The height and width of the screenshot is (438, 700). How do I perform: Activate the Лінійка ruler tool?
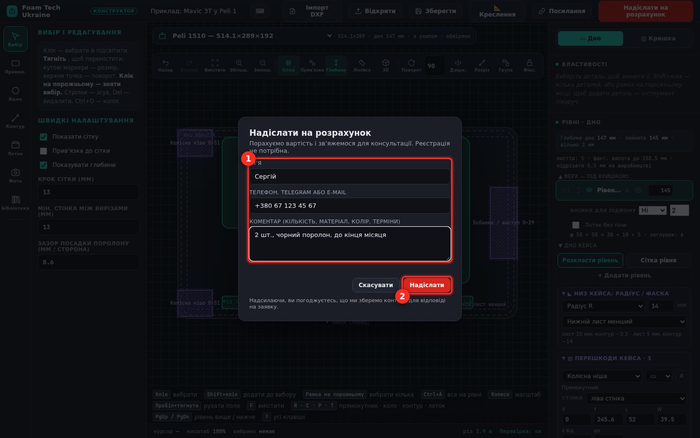(x=362, y=65)
